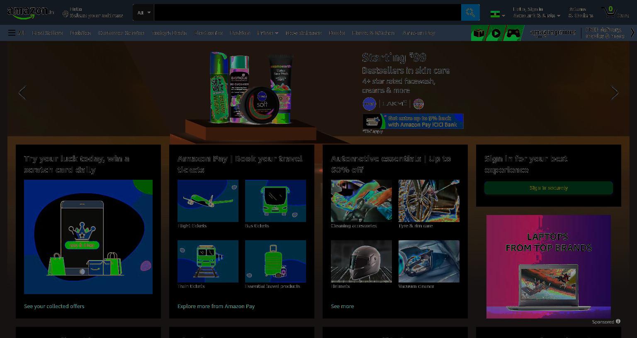Click the India flag language icon
The width and height of the screenshot is (637, 338).
click(x=495, y=14)
